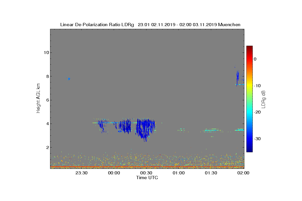Image resolution: width=302 pixels, height=201 pixels.
Task: Click the height tick label '6'
Action: click(x=47, y=100)
